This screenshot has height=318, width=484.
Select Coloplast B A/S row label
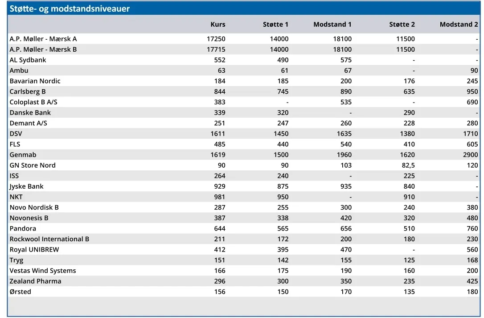[x=33, y=102]
